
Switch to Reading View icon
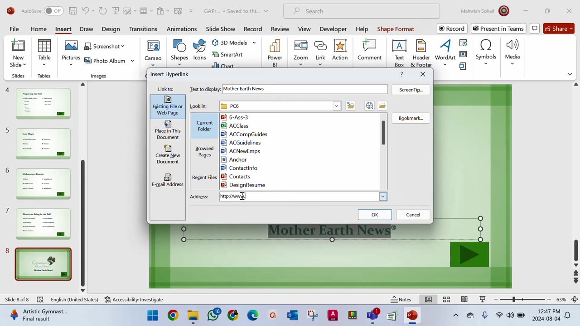(464, 299)
